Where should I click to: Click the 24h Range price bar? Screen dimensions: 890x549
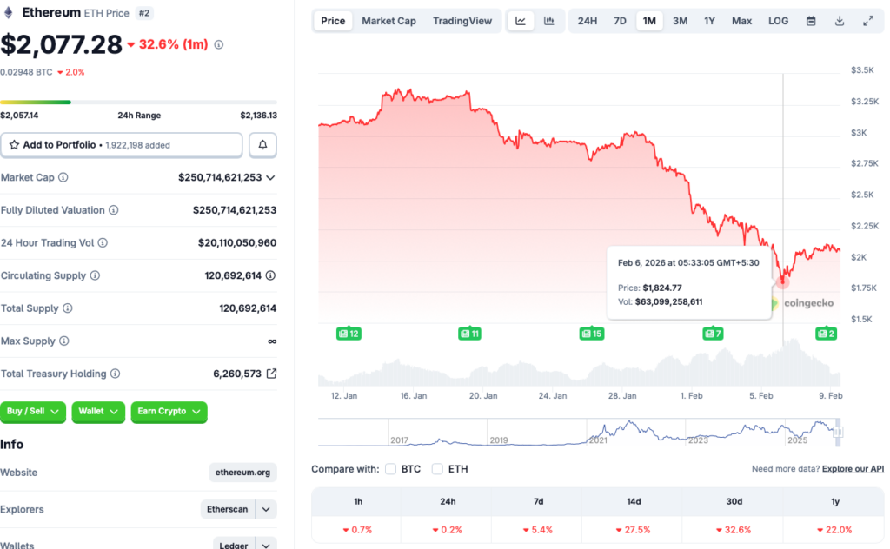139,102
